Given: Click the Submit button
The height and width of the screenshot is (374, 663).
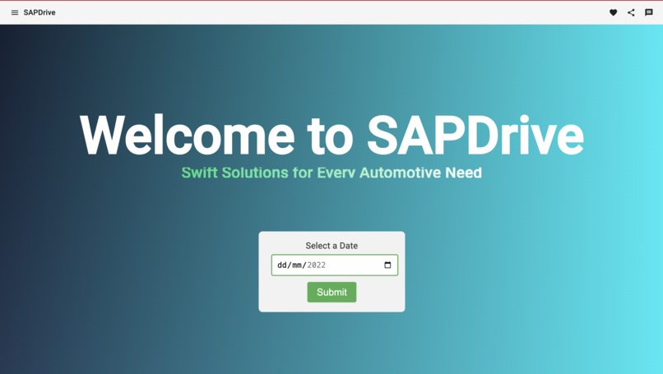Looking at the screenshot, I should point(331,292).
